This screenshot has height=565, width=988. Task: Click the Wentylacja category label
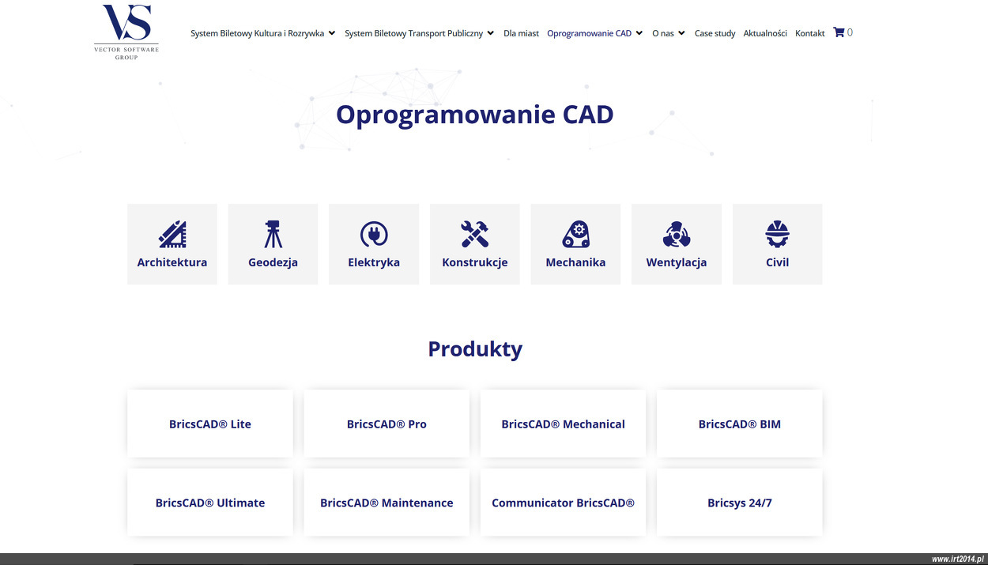[677, 262]
